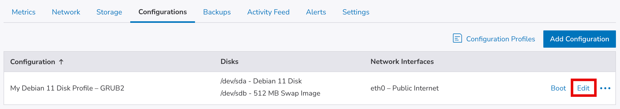Click the Disks column header
Screen dimensions: 620x109
pyautogui.click(x=229, y=62)
